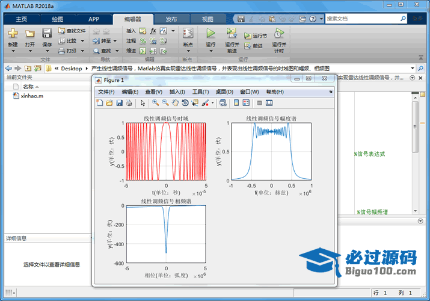The image size is (430, 301).
Task: Open the 打开 dropdown arrow
Action: tap(30, 51)
